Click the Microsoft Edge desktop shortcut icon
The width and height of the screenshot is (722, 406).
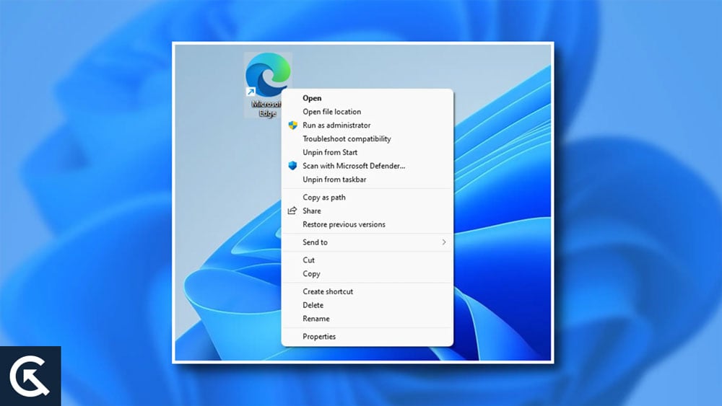click(x=267, y=77)
